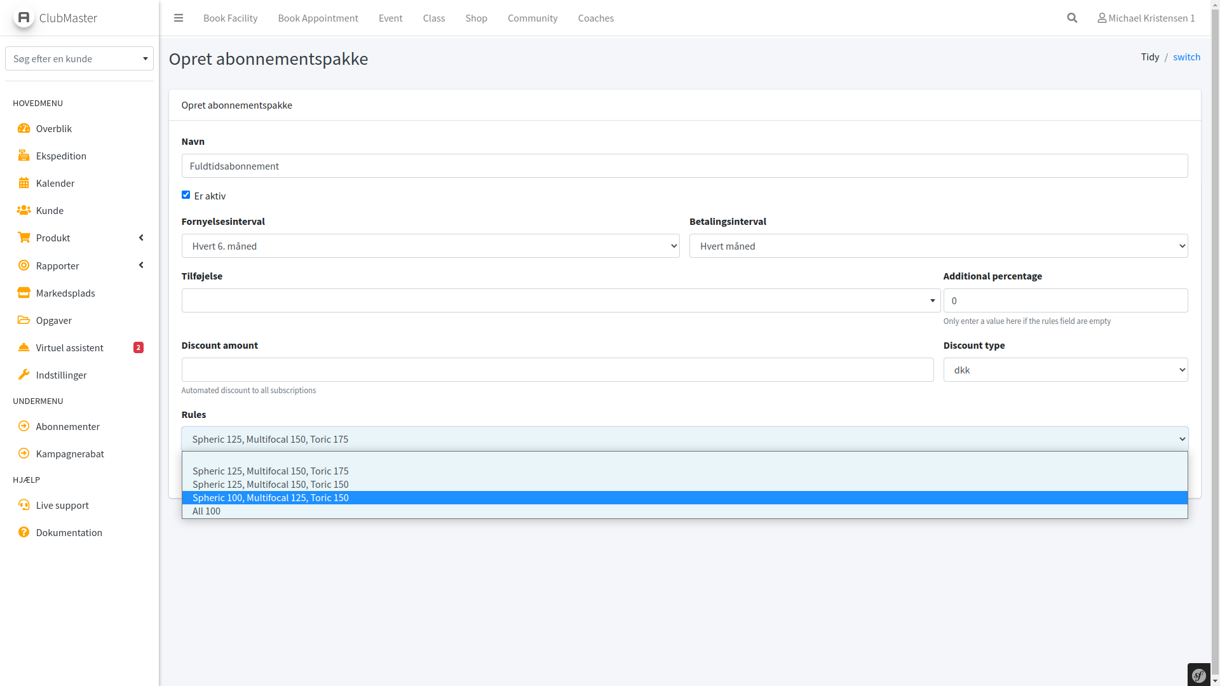Open Kalender calendar icon in sidebar
The image size is (1220, 686).
24,183
